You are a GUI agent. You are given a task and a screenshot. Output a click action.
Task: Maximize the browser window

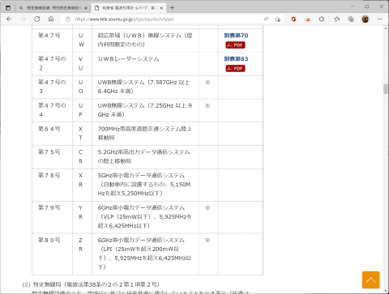(367, 6)
